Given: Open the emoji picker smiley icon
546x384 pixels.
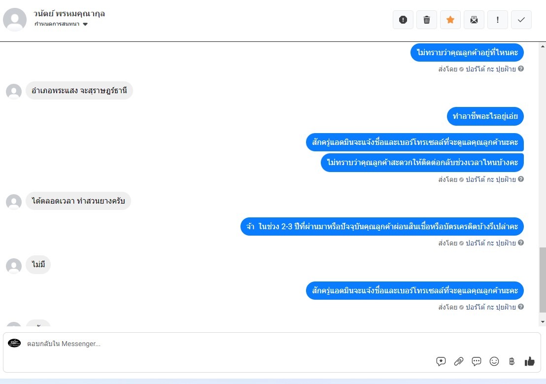Looking at the screenshot, I should click(x=494, y=361).
